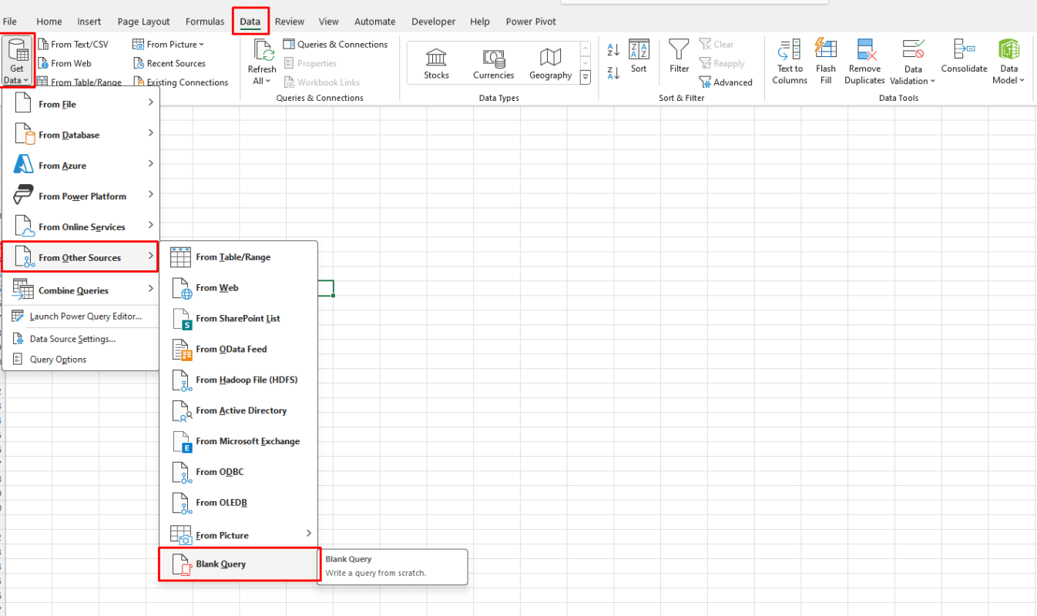Click the From Text/CSV icon
This screenshot has width=1037, height=616.
click(43, 45)
